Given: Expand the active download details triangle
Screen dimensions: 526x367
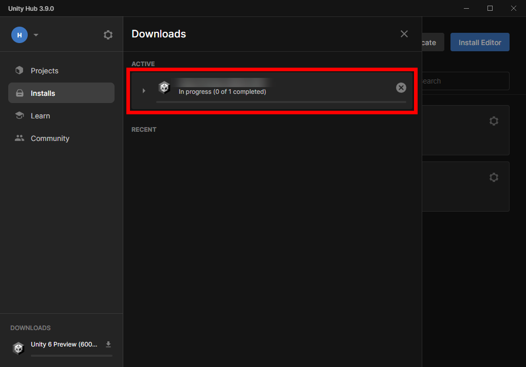Looking at the screenshot, I should point(144,91).
